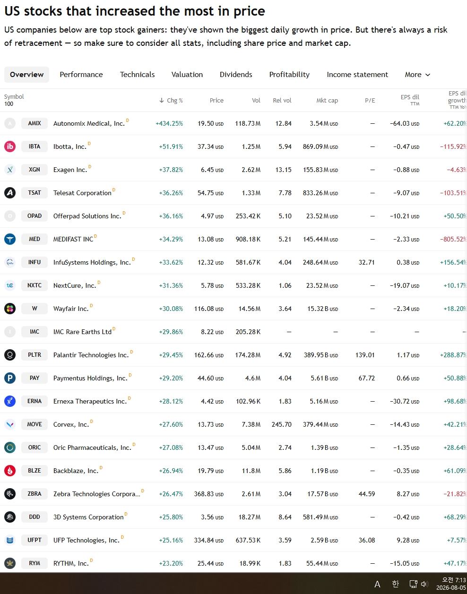467x594 pixels.
Task: Click the −64.03 USD EPS value
Action: click(x=405, y=123)
